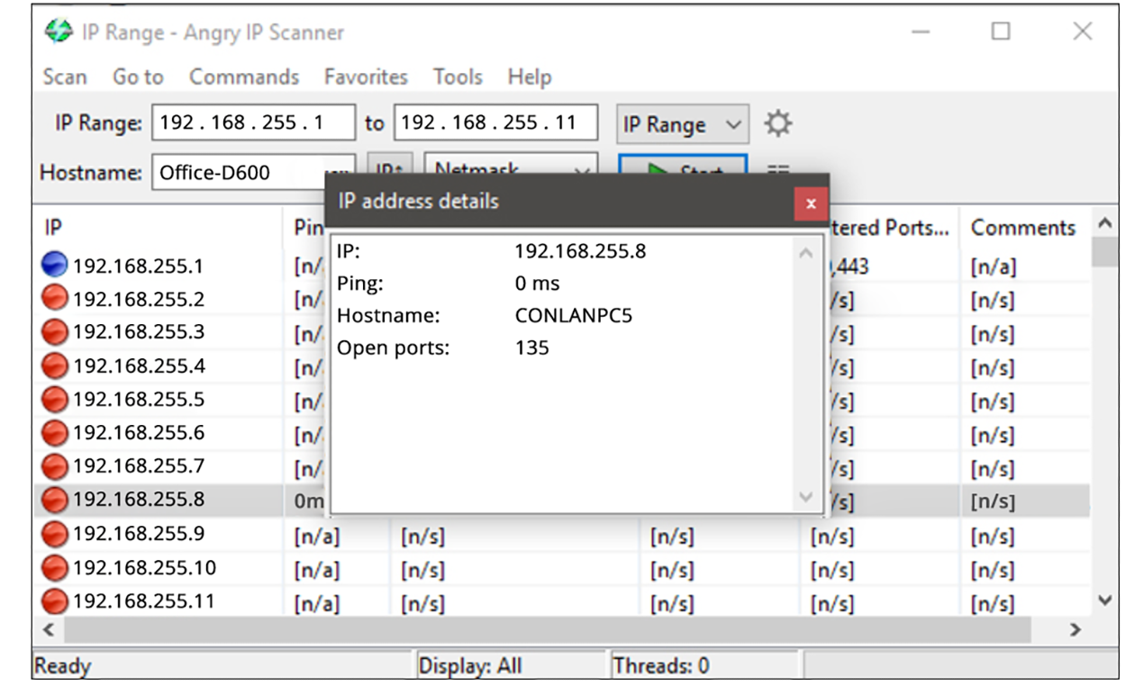Select row 192.168.255.1 address text
1126x686 pixels.
click(138, 266)
